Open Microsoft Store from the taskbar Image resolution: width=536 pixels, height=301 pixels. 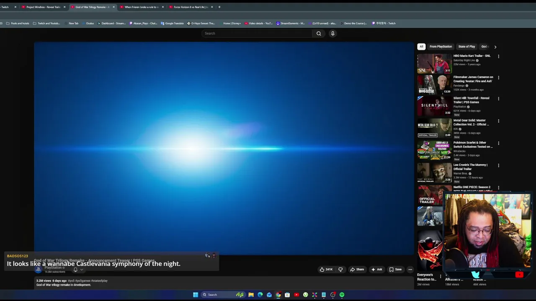[x=287, y=295]
